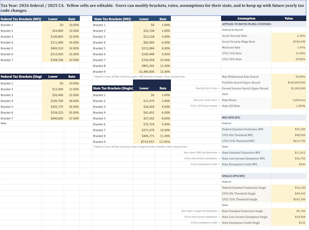Viewport: 309px width, 230px height.
Task: Click the $115,084 state MFJ lower bound cell
Action: point(144,48)
